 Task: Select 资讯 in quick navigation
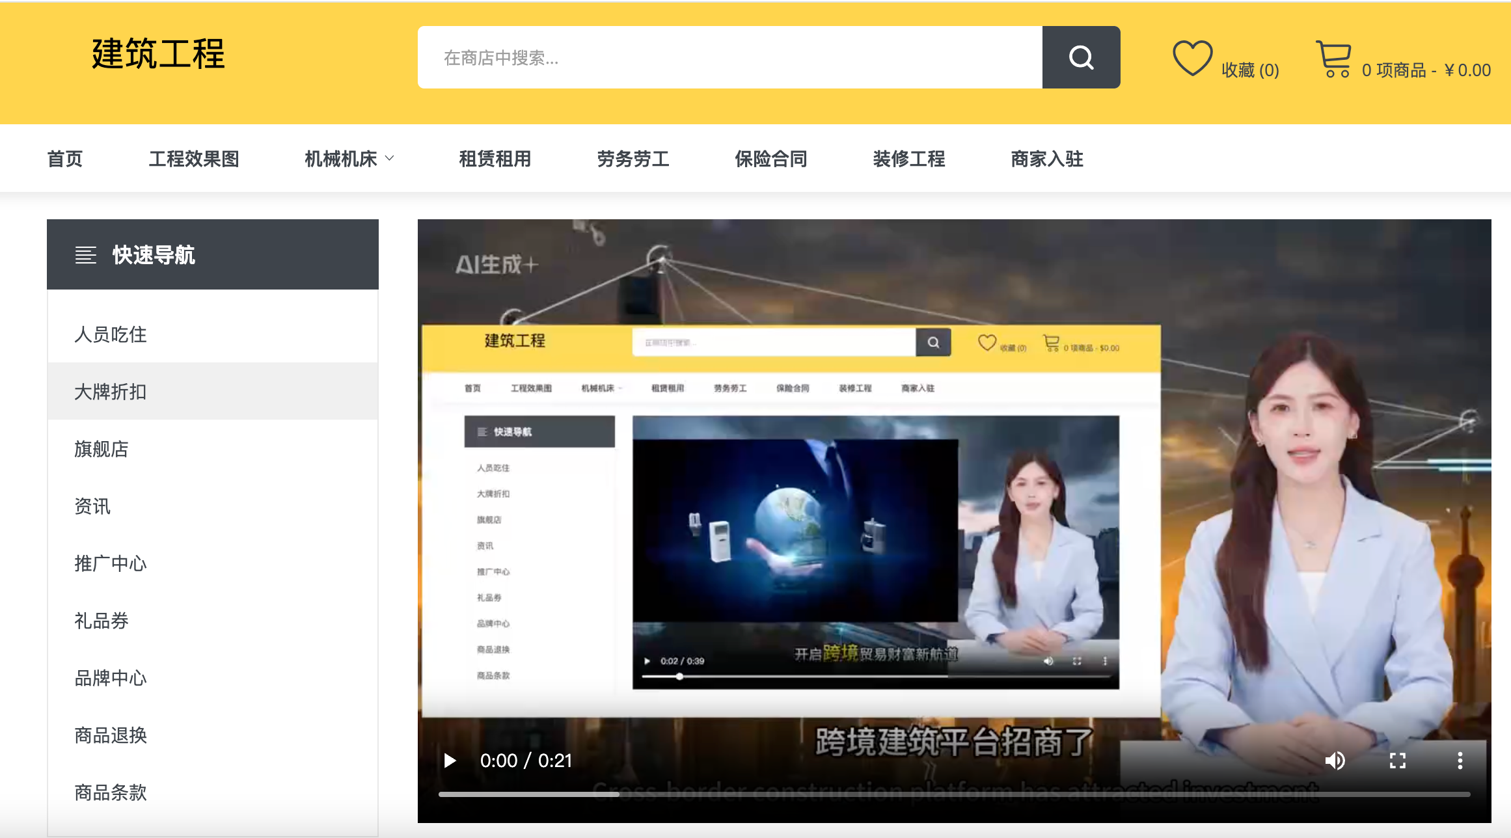[x=213, y=506]
